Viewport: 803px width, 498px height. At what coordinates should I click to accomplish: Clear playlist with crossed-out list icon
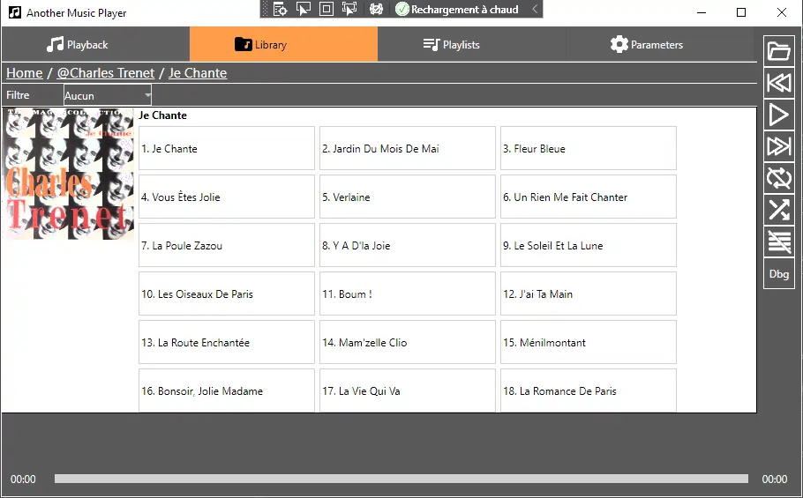[x=778, y=242]
